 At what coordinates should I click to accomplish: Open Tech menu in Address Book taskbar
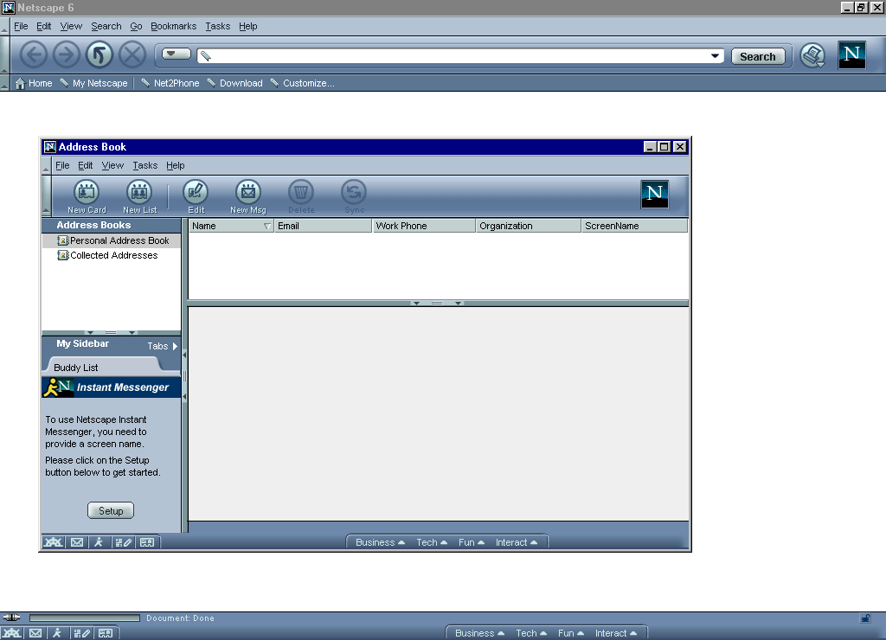[x=432, y=542]
